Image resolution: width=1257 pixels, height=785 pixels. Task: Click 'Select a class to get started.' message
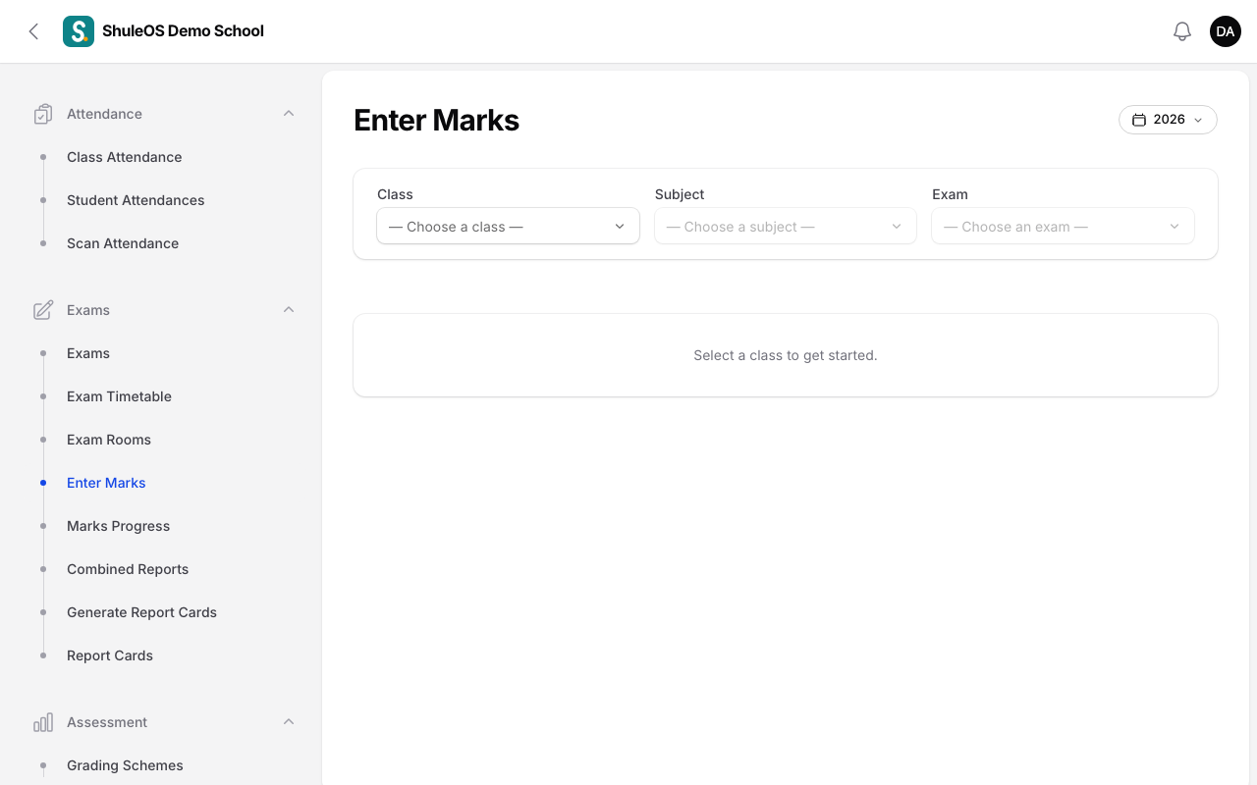(x=786, y=355)
